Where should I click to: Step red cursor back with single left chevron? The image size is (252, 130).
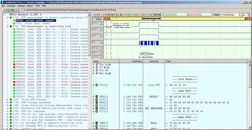[148, 15]
